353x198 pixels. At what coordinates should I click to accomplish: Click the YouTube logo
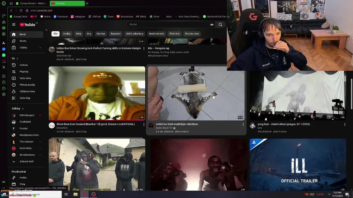tap(27, 25)
